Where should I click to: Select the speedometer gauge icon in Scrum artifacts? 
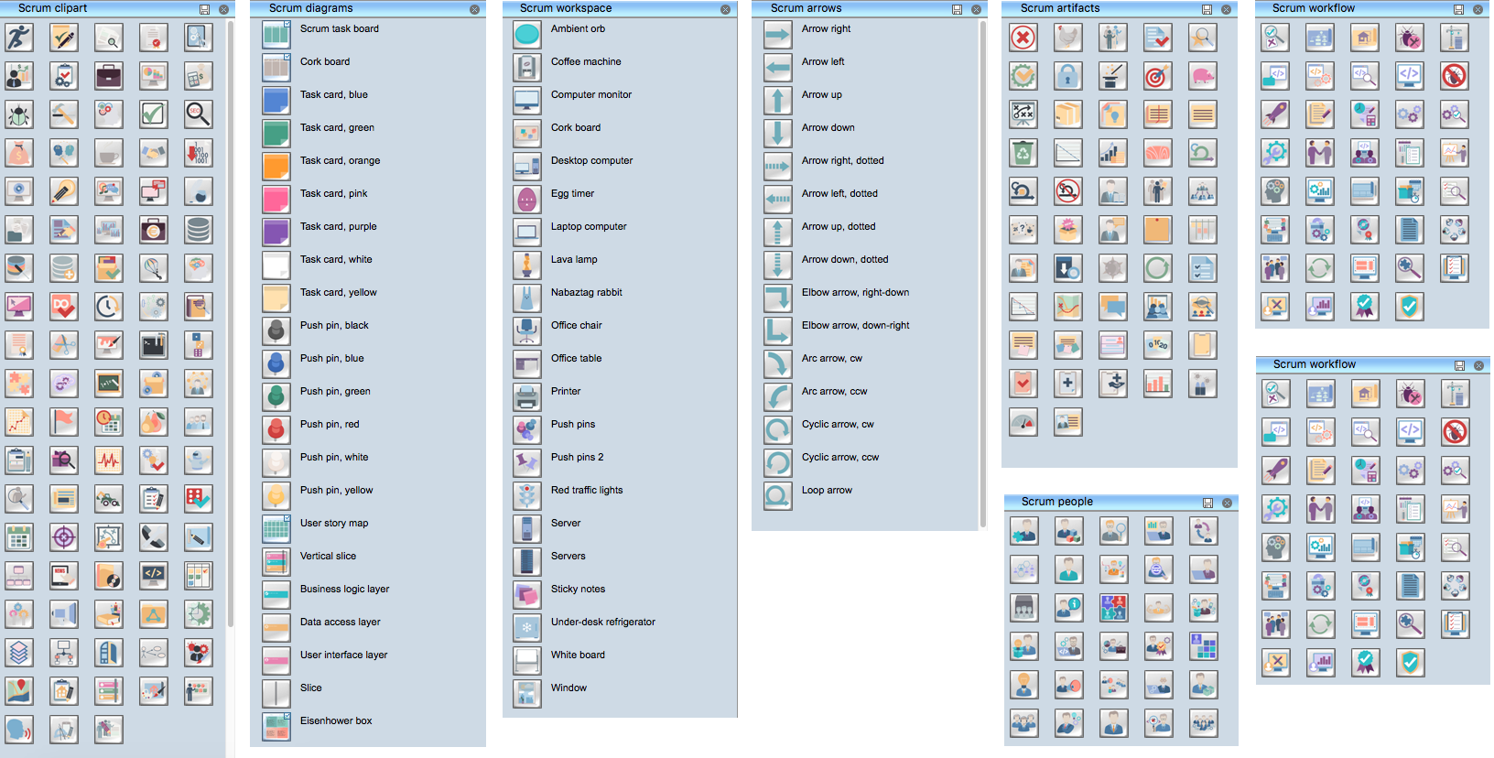(1023, 422)
